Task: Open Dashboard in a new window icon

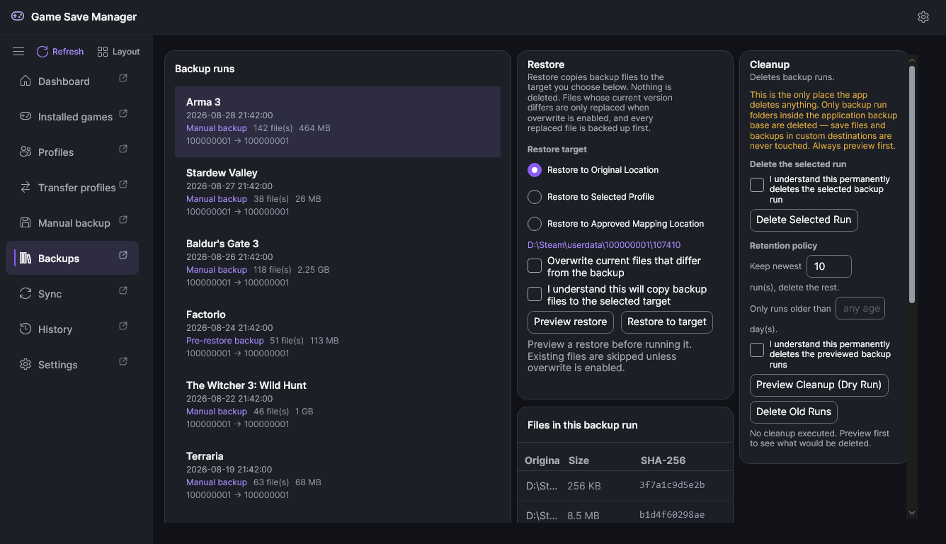Action: click(x=123, y=78)
